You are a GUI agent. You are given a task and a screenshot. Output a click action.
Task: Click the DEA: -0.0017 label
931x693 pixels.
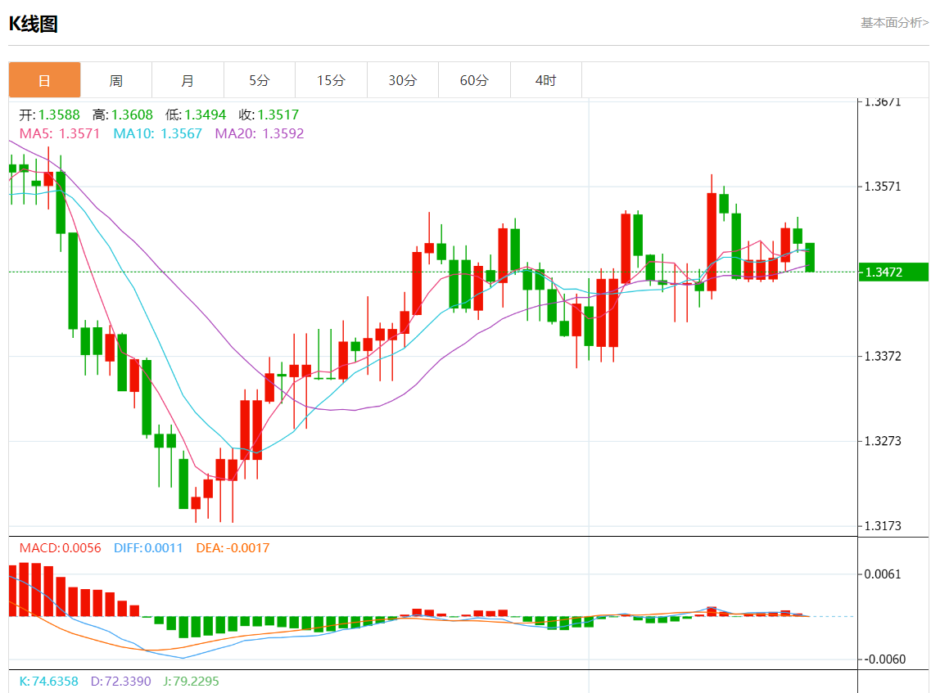tap(233, 547)
